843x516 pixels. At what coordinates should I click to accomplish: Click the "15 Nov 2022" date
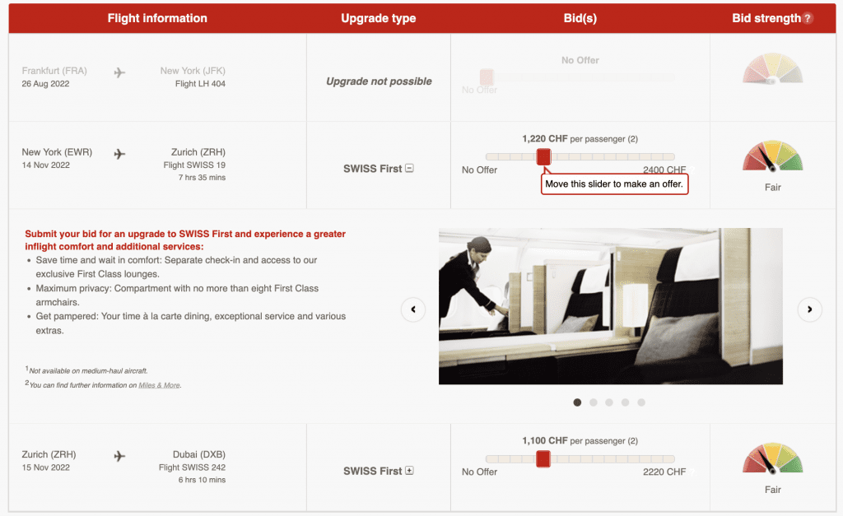[x=46, y=467]
